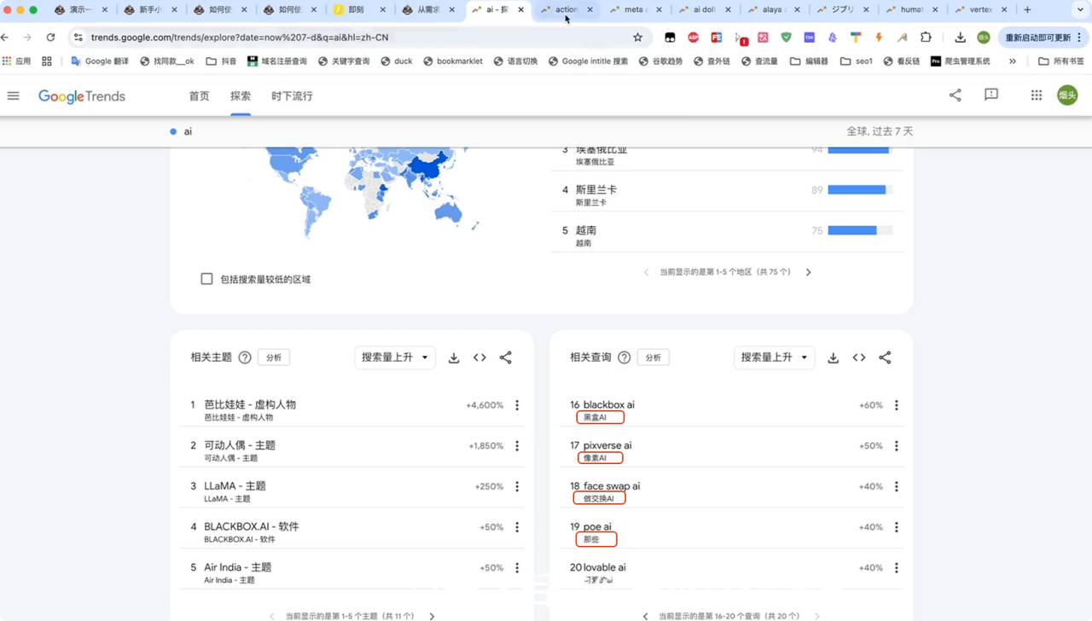
Task: Select Air India - 主题 topic
Action: click(238, 567)
